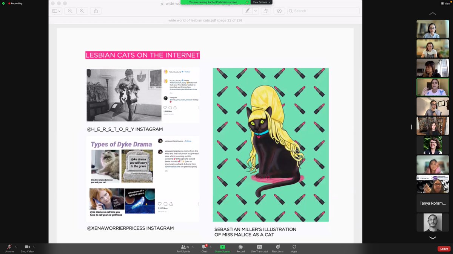Click the page 22 of 29 document title
The width and height of the screenshot is (453, 254).
coord(205,21)
